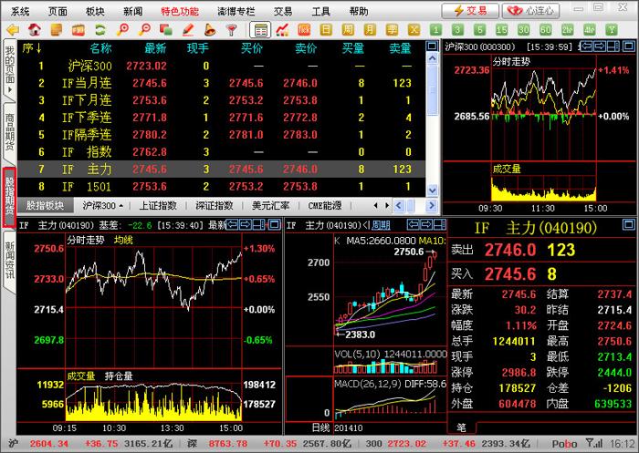639x453 pixels.
Task: Click small right triangle to scroll tabs
Action: (387, 206)
